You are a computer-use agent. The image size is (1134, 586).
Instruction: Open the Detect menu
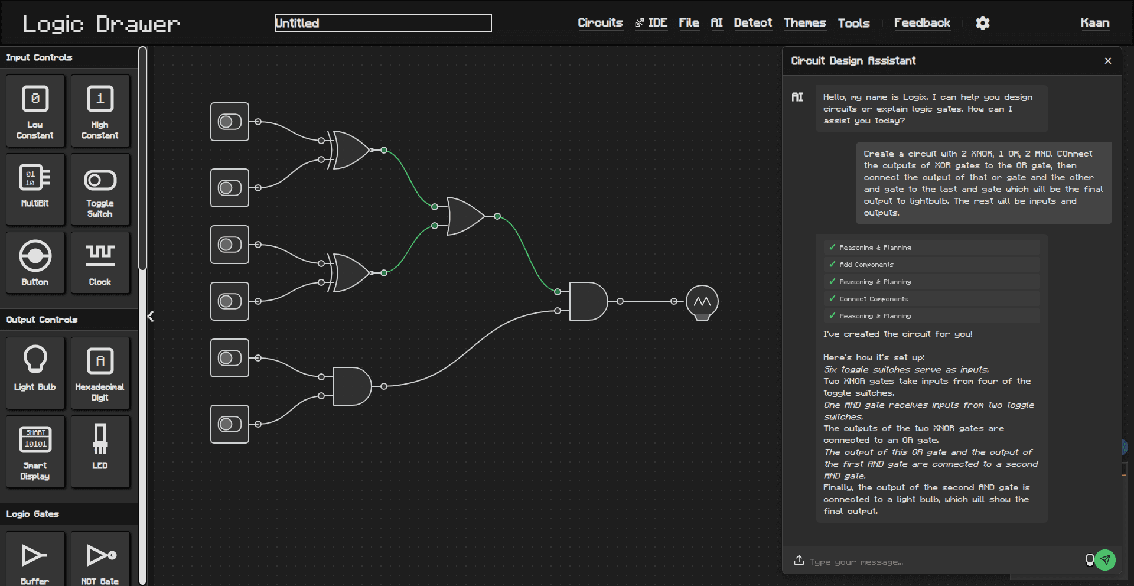(752, 23)
